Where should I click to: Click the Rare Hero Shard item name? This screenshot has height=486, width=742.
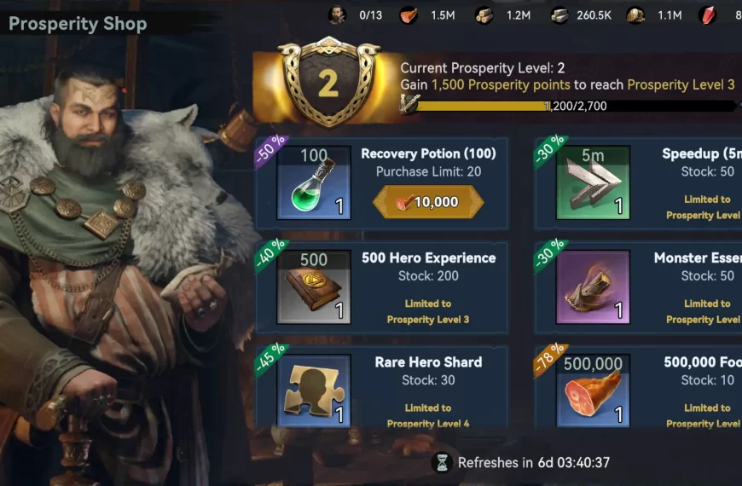[x=428, y=362]
